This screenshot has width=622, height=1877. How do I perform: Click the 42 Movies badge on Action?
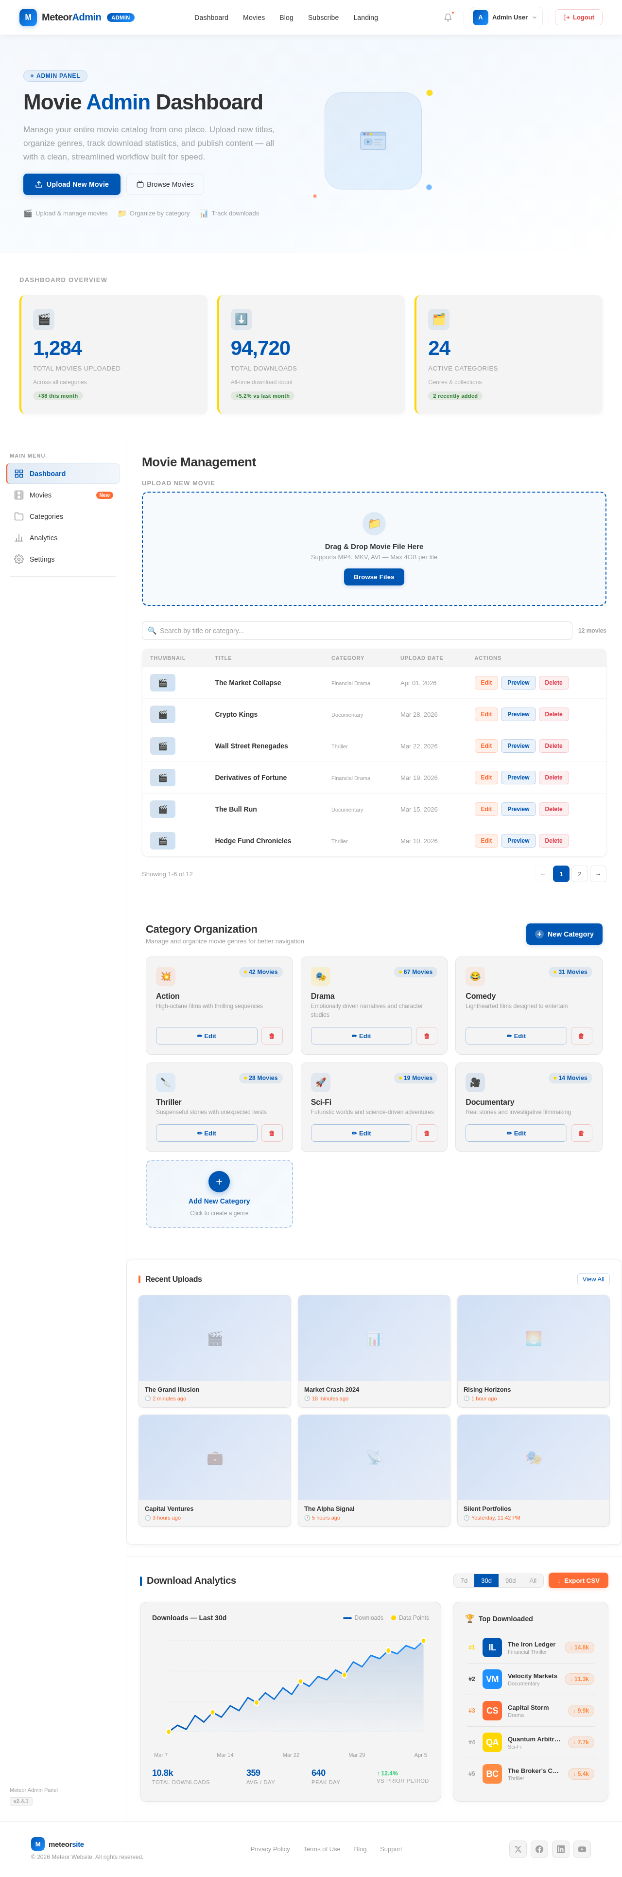pos(261,972)
